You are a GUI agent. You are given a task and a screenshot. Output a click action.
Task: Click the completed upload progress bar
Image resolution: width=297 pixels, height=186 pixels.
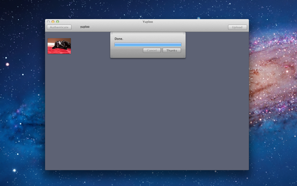coord(148,45)
